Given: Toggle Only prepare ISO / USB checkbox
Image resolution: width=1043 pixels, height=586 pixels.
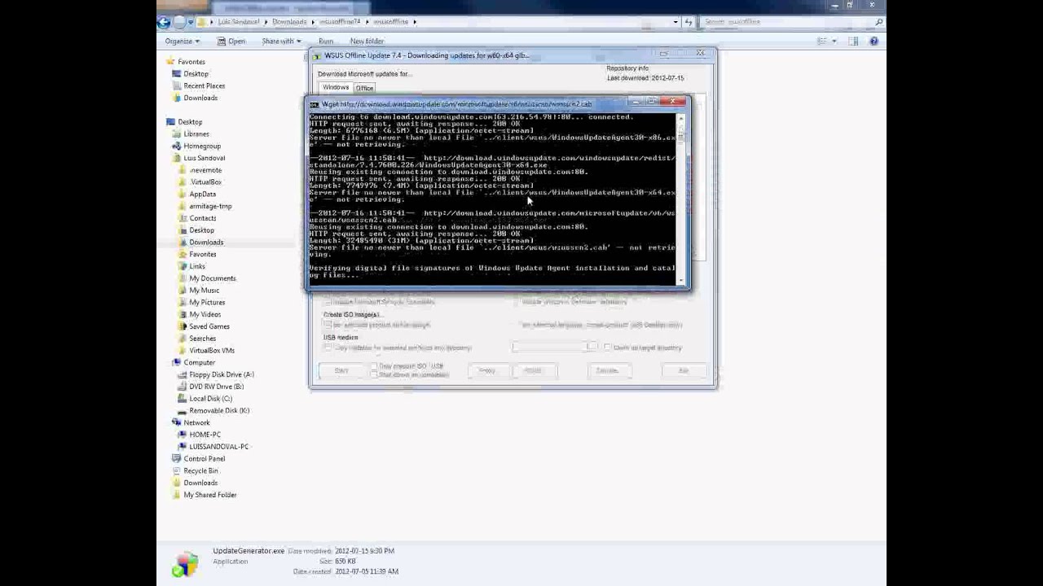Looking at the screenshot, I should click(374, 366).
